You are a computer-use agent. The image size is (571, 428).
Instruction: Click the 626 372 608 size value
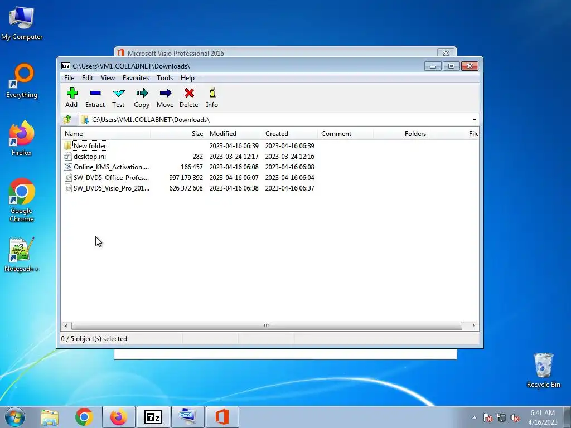tap(186, 188)
